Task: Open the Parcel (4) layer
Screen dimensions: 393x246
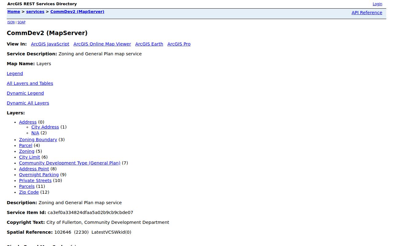Action: tap(25, 145)
